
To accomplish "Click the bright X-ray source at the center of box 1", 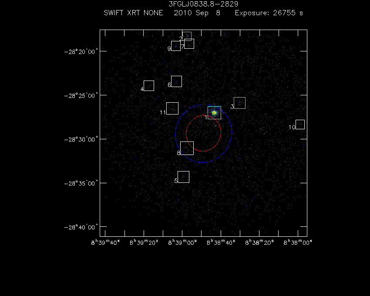I will (x=214, y=113).
